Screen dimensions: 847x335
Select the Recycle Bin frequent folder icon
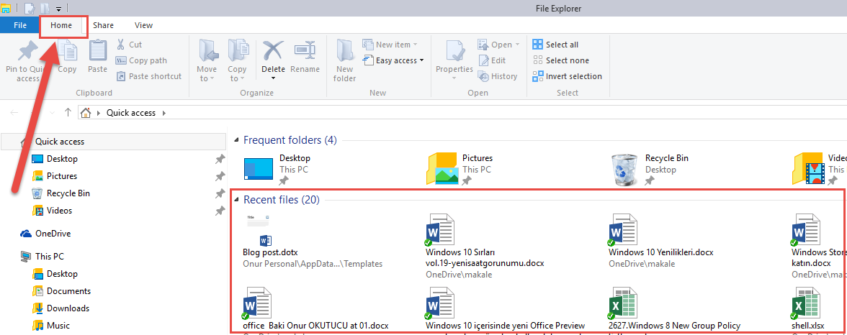pos(624,168)
